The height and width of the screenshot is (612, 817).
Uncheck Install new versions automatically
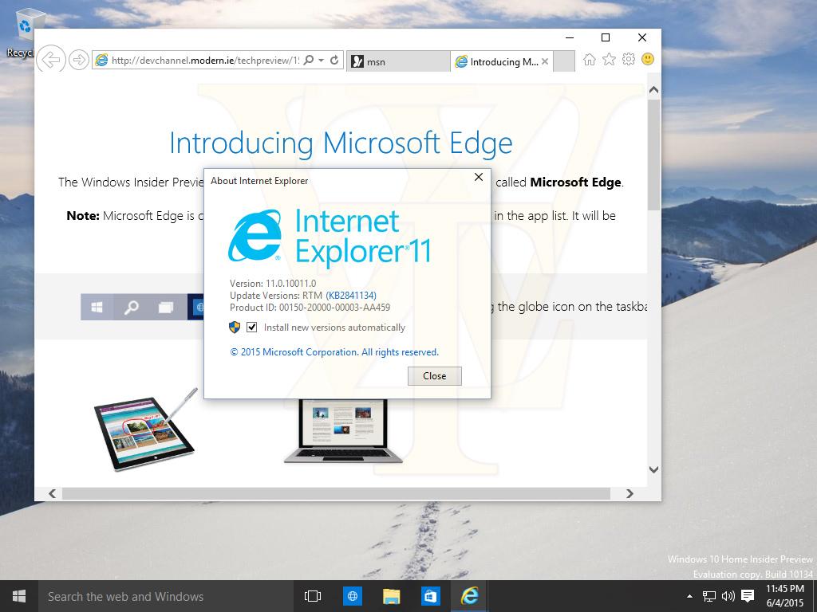pos(251,328)
